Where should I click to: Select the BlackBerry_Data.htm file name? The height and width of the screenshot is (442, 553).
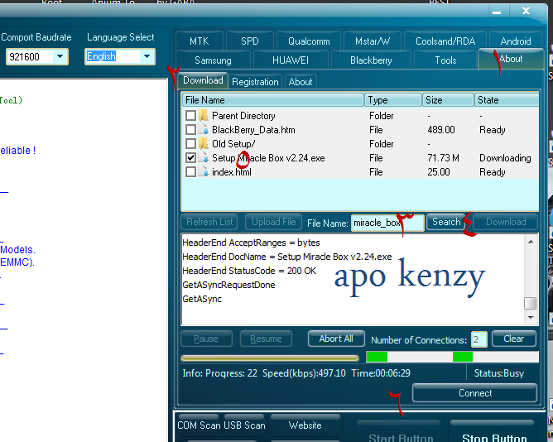pos(253,130)
